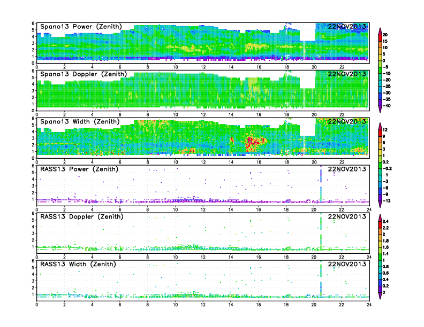Click the "-12" label on the middle color bar
Screen dimensions: 424x327
click(387, 201)
